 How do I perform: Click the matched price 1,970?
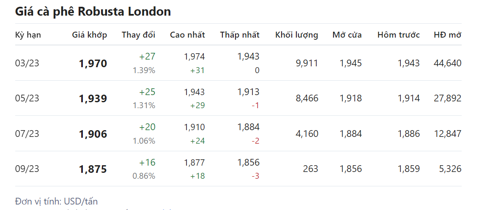(93, 64)
